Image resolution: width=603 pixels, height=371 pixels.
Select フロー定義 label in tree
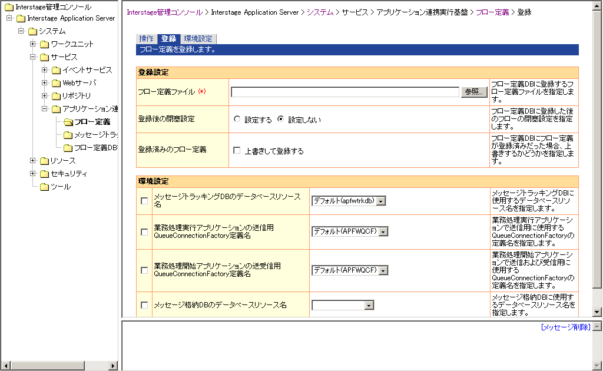[92, 122]
